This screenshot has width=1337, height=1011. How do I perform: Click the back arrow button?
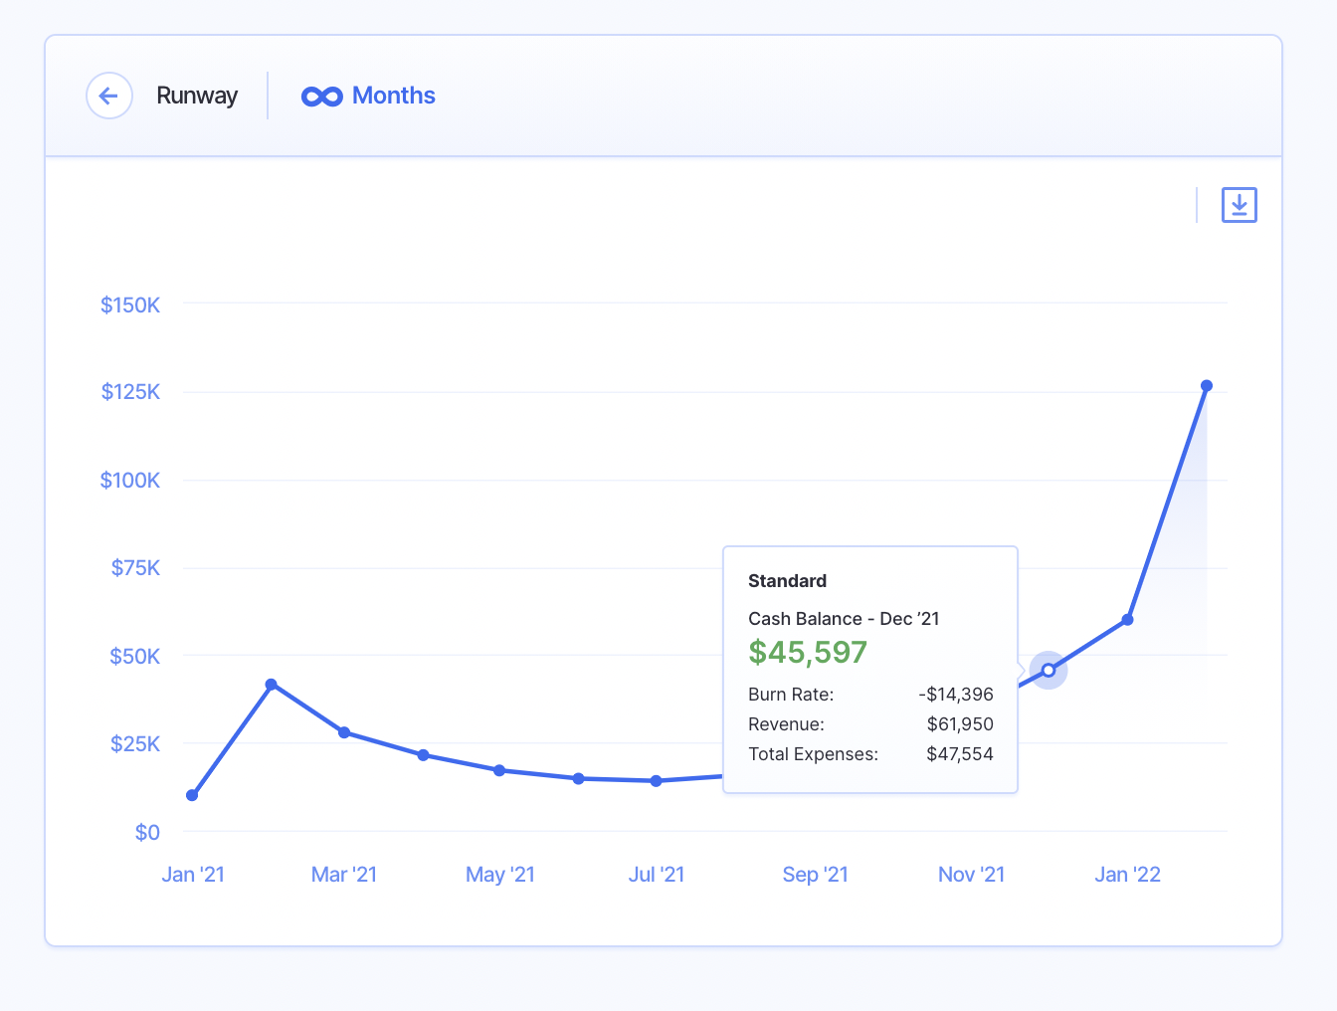point(109,96)
